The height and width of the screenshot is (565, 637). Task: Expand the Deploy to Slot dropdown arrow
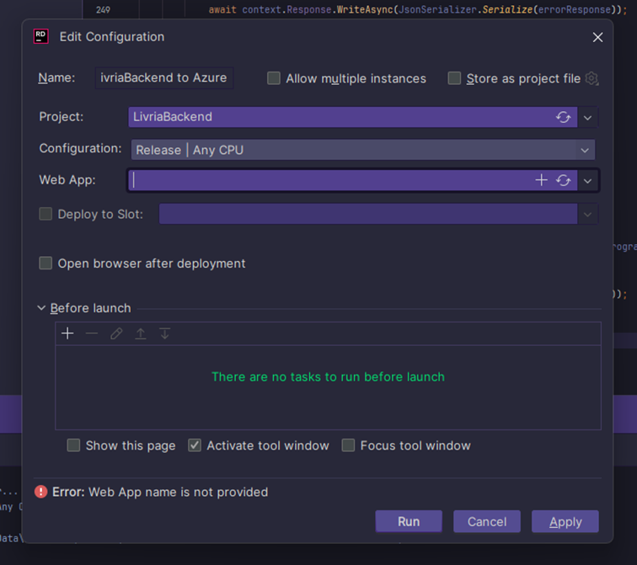[x=587, y=215]
